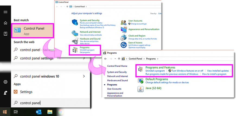Click Optimize visual display link
Viewport: 236px width, 116px height.
pos(137,47)
